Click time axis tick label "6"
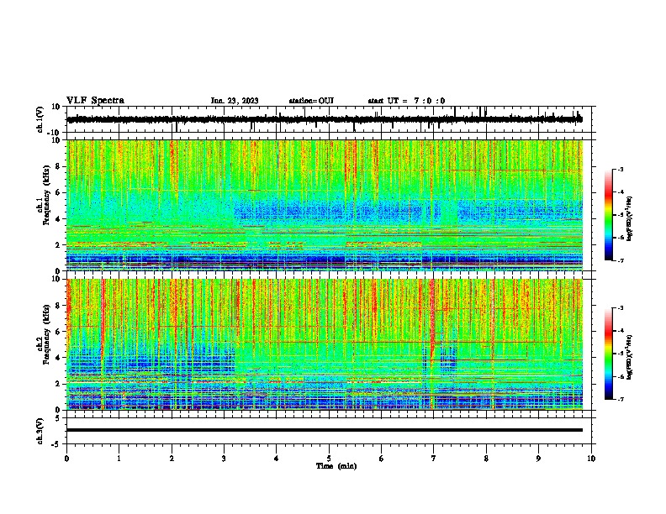 (382, 459)
